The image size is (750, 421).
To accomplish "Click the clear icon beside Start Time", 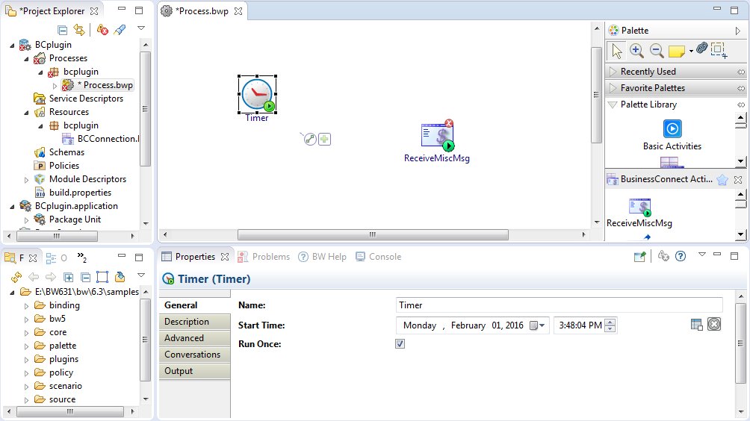I will click(x=714, y=325).
